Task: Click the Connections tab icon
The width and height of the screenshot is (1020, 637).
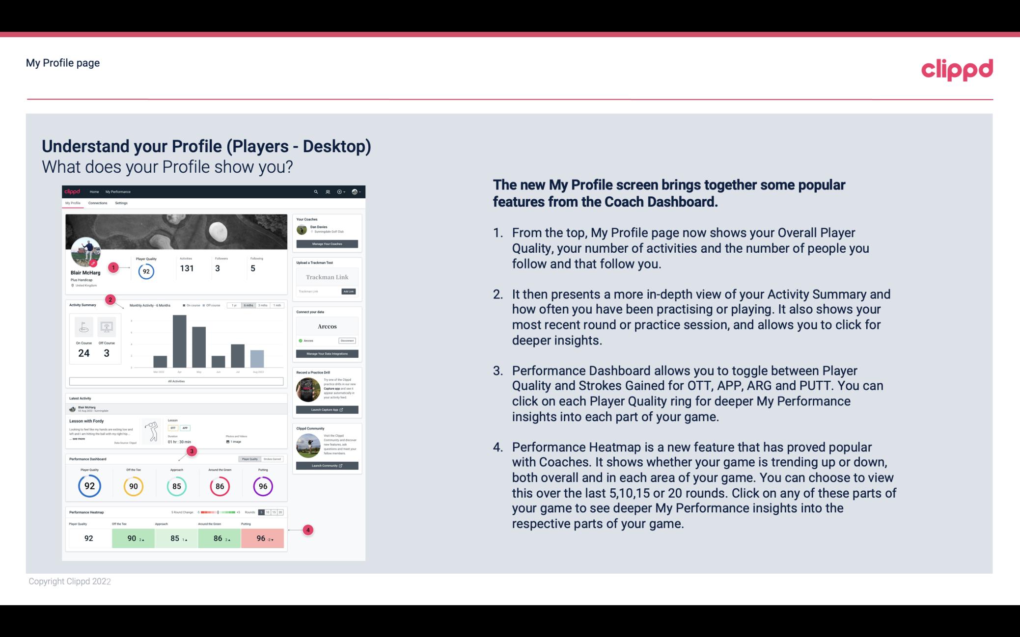Action: (x=98, y=203)
